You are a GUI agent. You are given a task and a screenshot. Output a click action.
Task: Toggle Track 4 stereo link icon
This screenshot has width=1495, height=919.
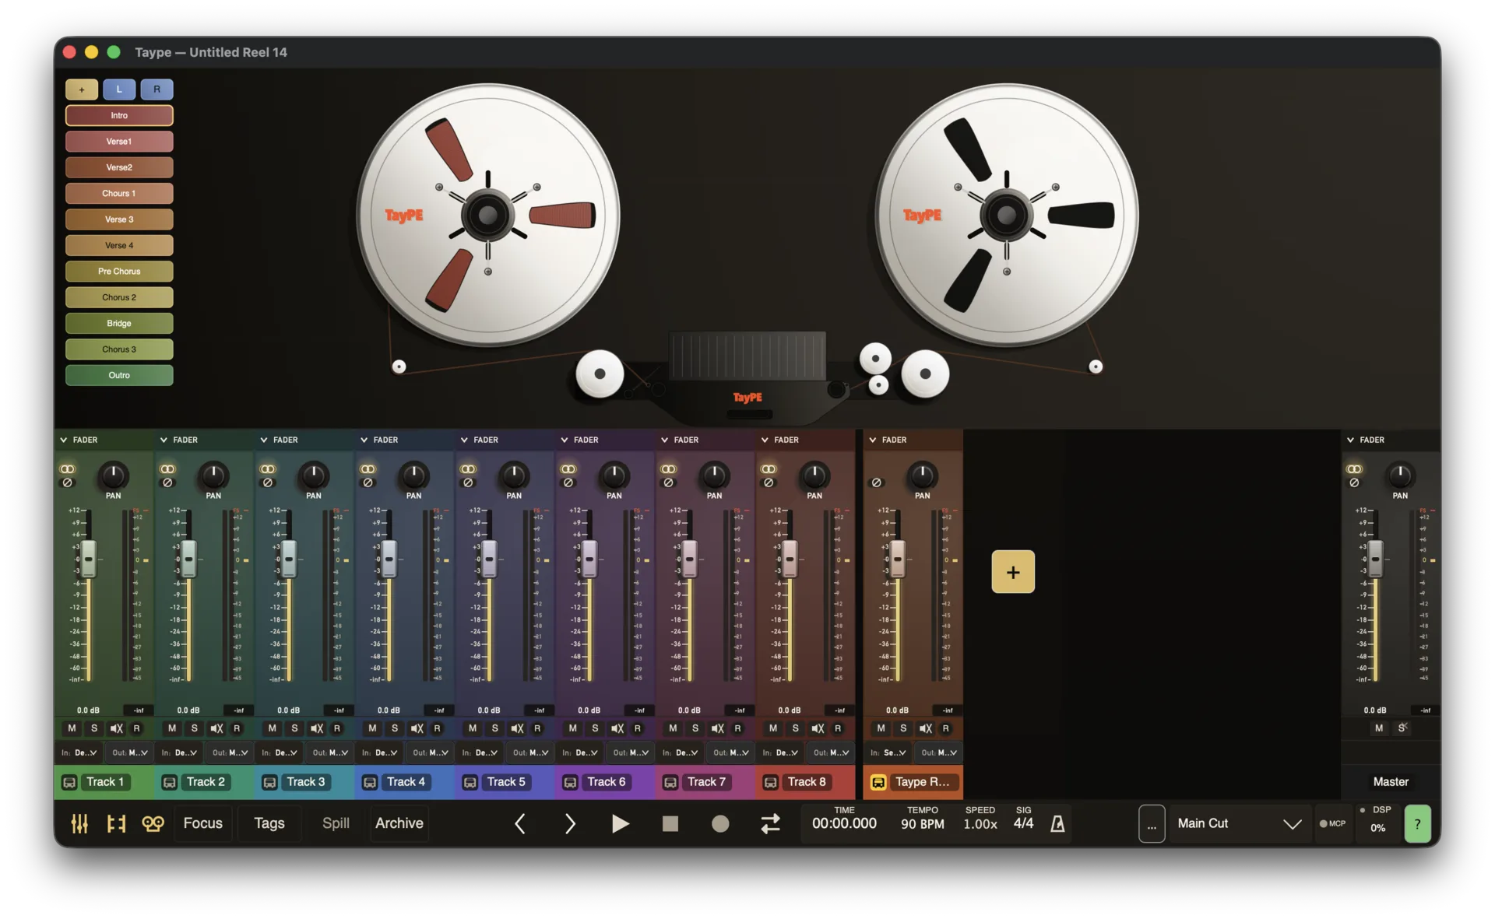[x=368, y=469]
